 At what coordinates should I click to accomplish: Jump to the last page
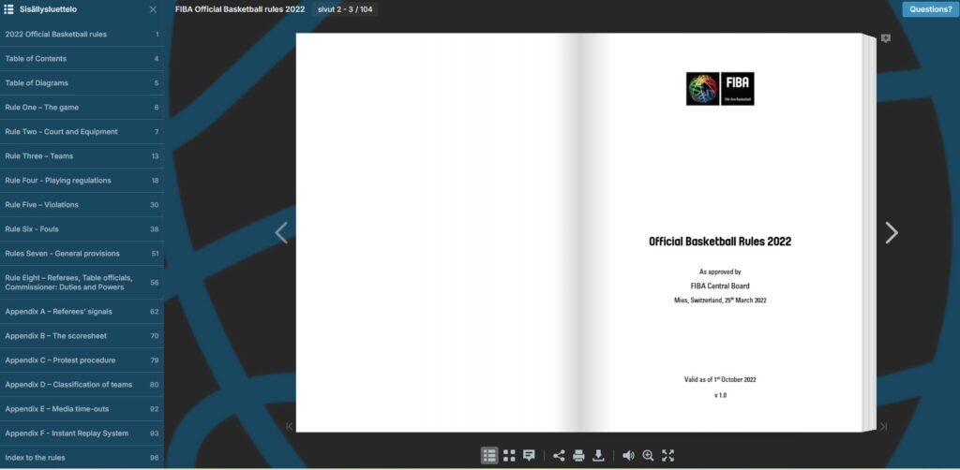pyautogui.click(x=883, y=427)
